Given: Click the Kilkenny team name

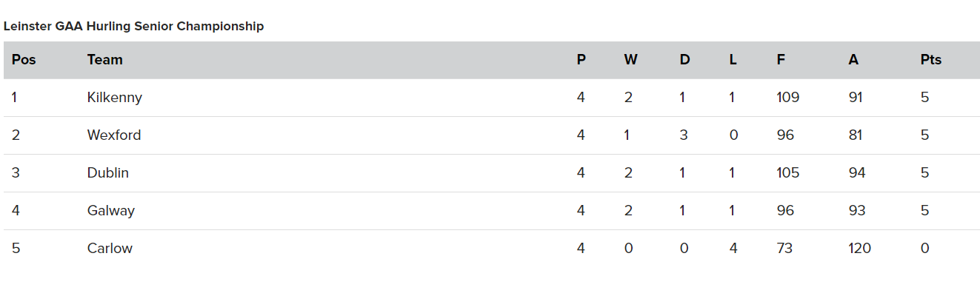Looking at the screenshot, I should coord(114,97).
